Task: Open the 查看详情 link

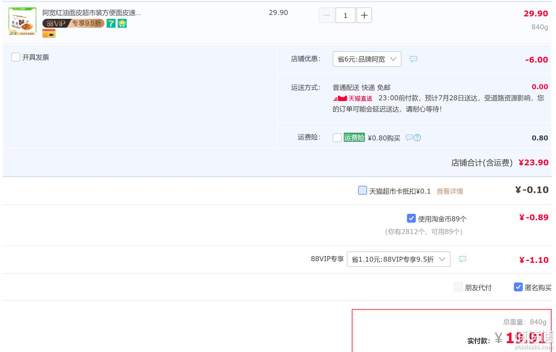Action: click(450, 191)
